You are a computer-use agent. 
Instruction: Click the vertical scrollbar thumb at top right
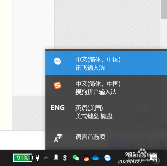tap(164, 9)
